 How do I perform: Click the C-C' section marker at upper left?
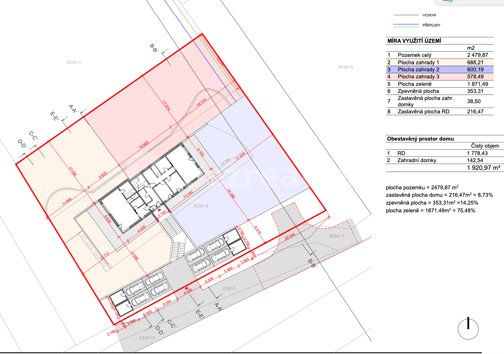click(x=34, y=136)
